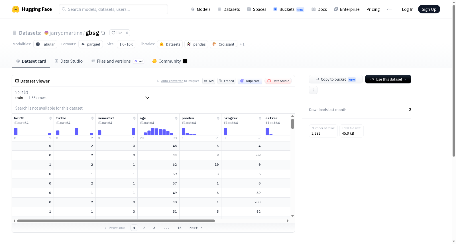Expand the navigation more-menu icon
Viewport: 456px width, 244px height.
(389, 9)
